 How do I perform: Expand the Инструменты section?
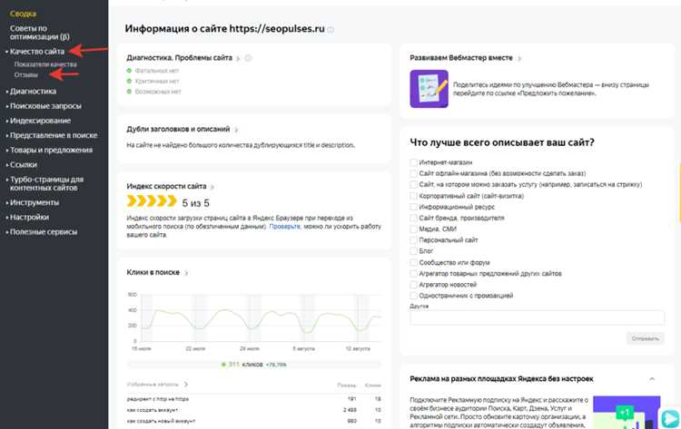[x=35, y=203]
